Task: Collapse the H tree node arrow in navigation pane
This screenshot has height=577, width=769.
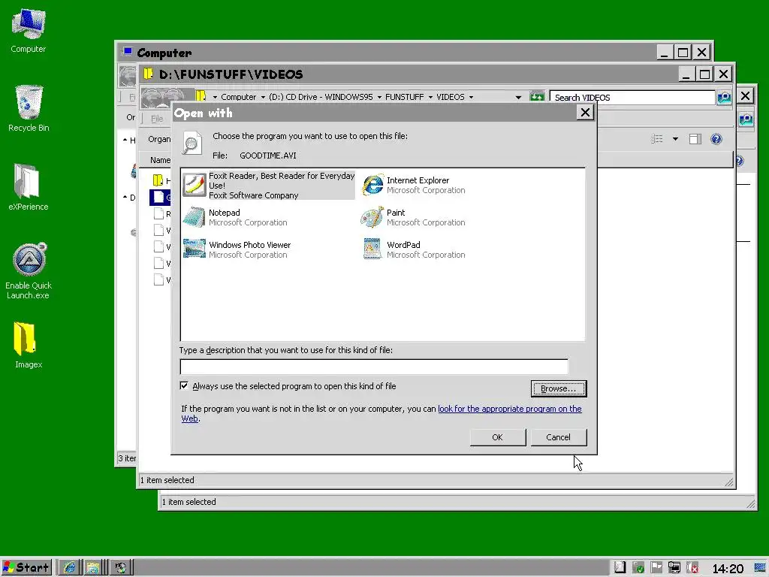Action: pyautogui.click(x=125, y=140)
